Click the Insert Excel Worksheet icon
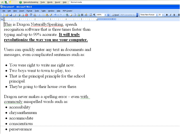The image size is (180, 134). (x=78, y=15)
